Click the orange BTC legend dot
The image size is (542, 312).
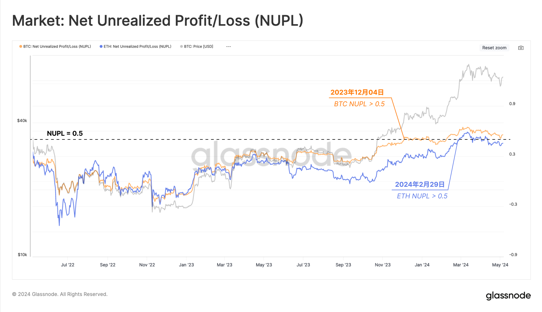coord(21,47)
